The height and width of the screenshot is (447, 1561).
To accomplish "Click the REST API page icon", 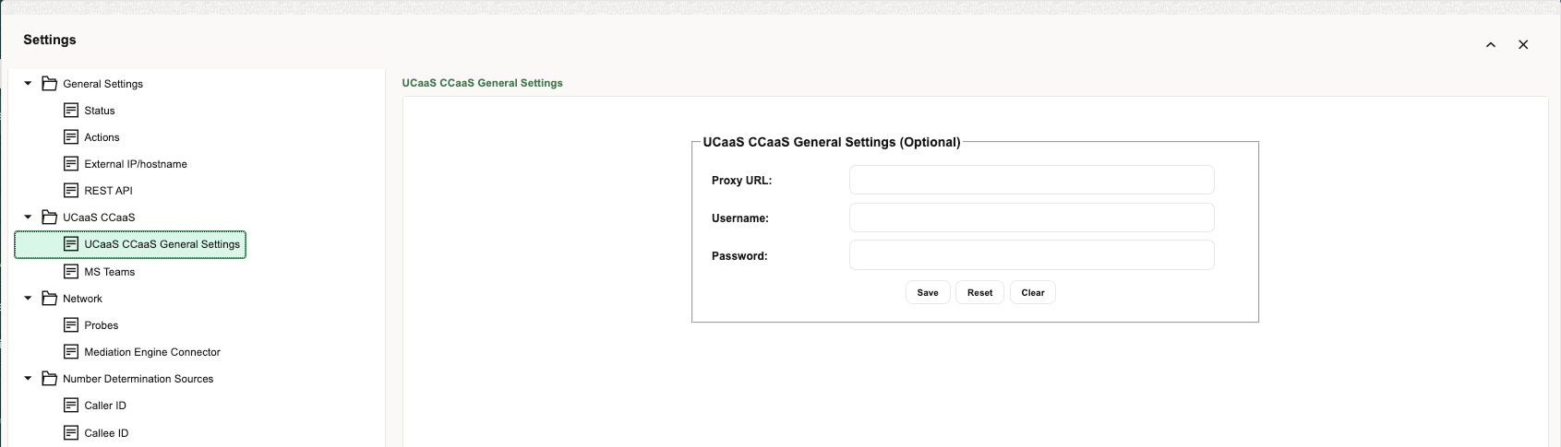I will 71,191.
